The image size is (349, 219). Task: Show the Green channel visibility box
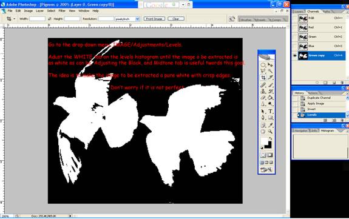pyautogui.click(x=295, y=37)
